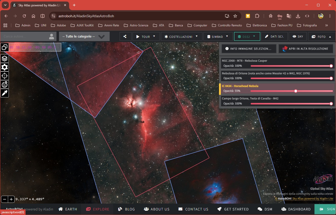
Task: Click the code brackets extension icon
Action: click(307, 16)
